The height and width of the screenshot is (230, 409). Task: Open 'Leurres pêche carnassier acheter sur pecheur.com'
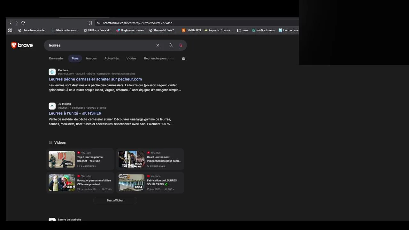tap(95, 79)
